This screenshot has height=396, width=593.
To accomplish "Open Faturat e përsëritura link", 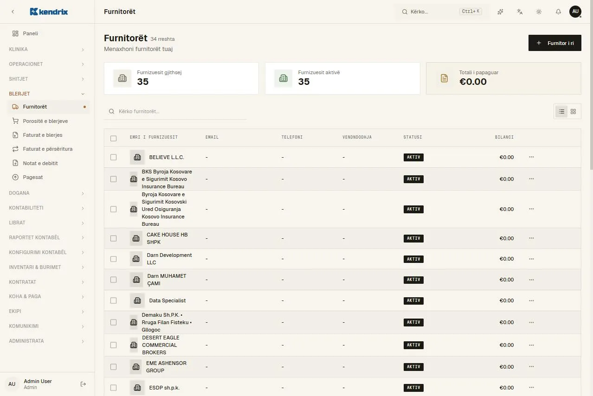I will point(49,149).
